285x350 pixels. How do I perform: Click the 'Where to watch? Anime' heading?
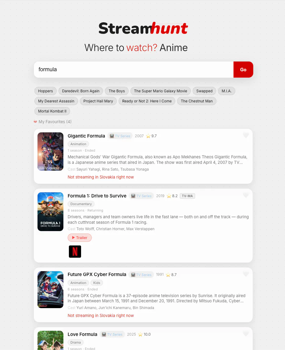pyautogui.click(x=136, y=48)
